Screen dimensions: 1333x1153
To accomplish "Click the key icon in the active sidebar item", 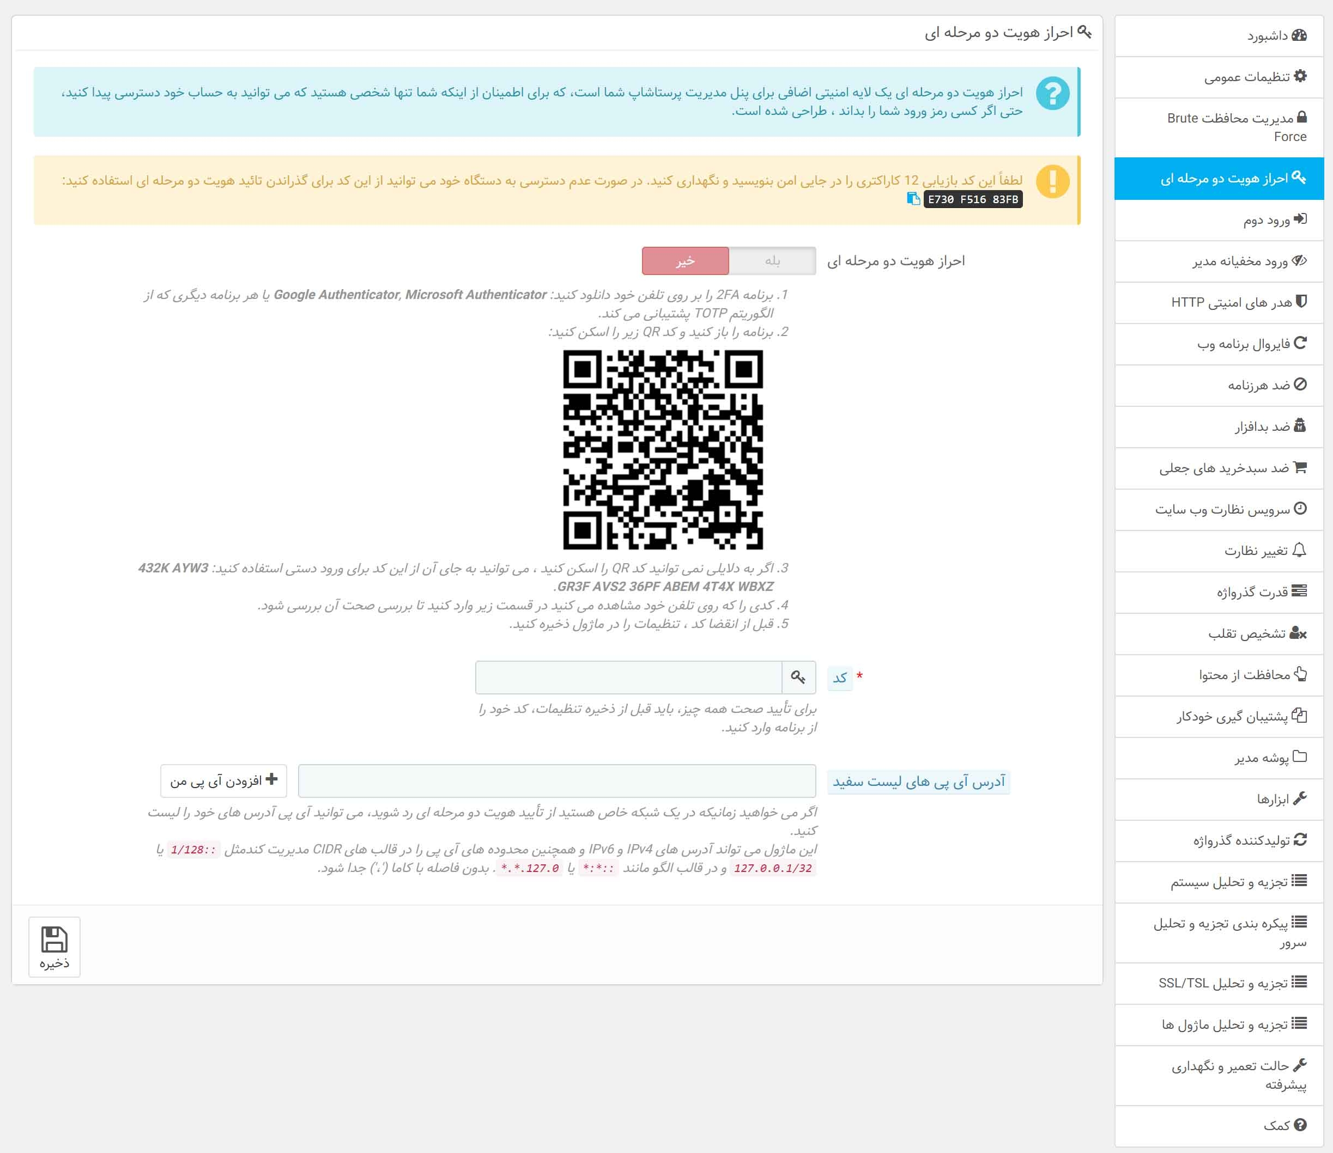I will [1299, 178].
